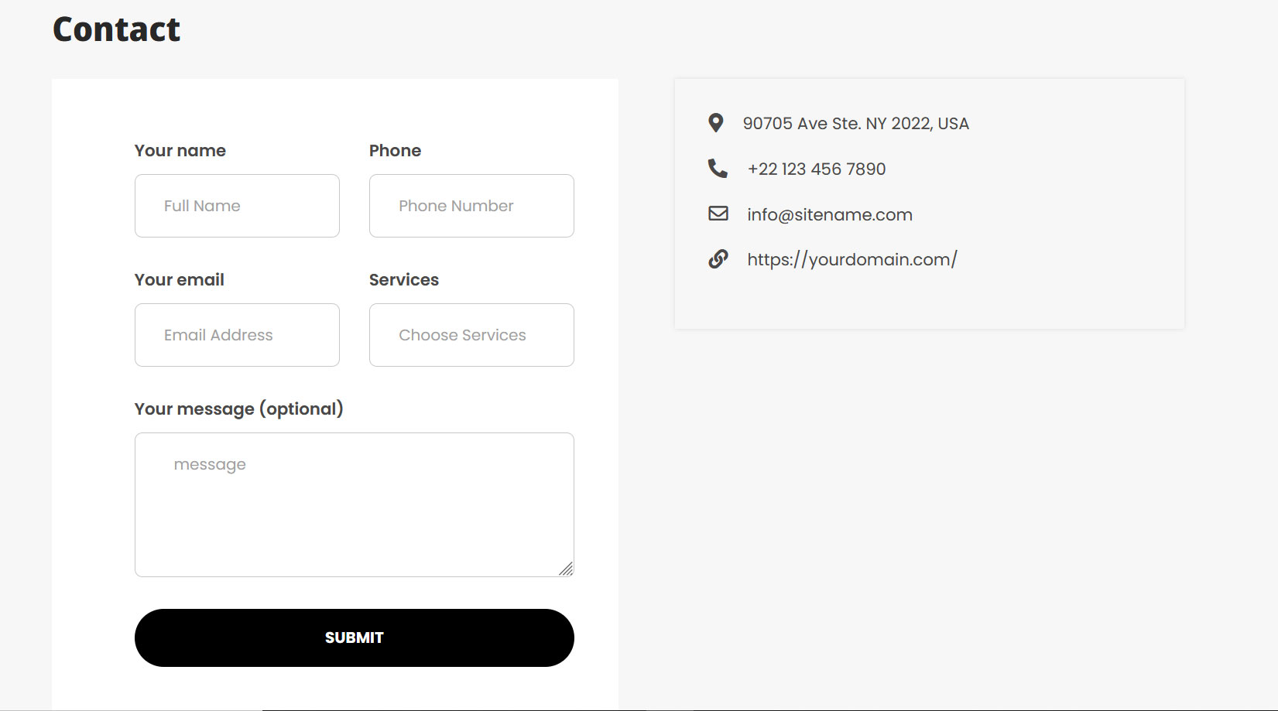Image resolution: width=1278 pixels, height=711 pixels.
Task: Call the +22 123 456 7890 number
Action: (x=817, y=169)
